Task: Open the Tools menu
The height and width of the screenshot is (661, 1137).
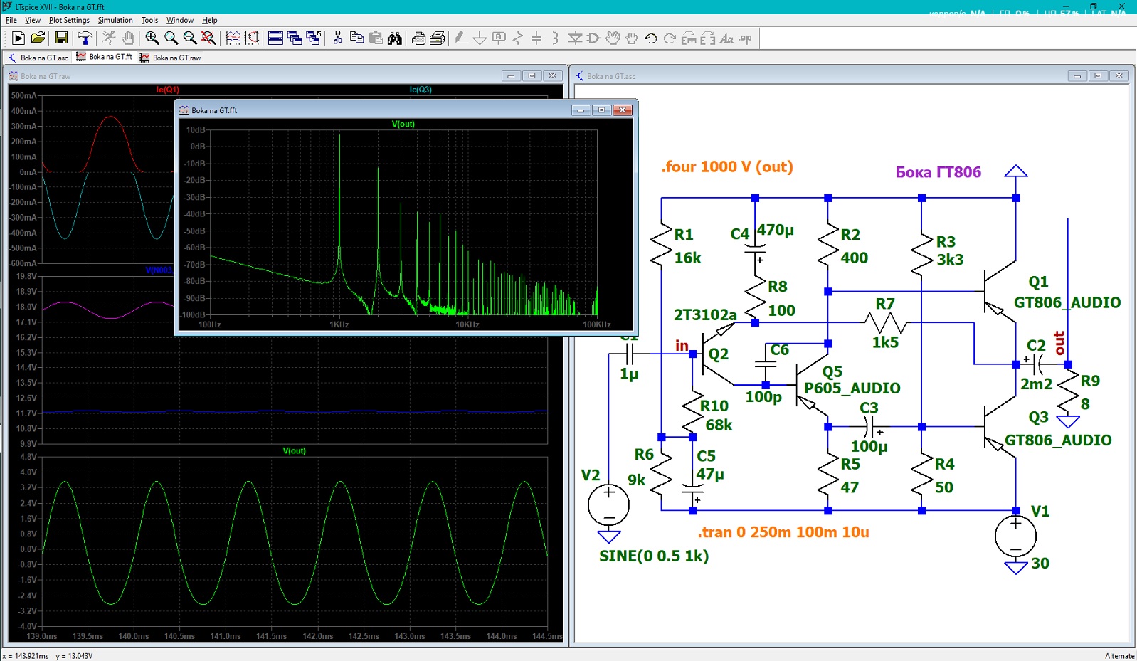Action: pyautogui.click(x=149, y=20)
